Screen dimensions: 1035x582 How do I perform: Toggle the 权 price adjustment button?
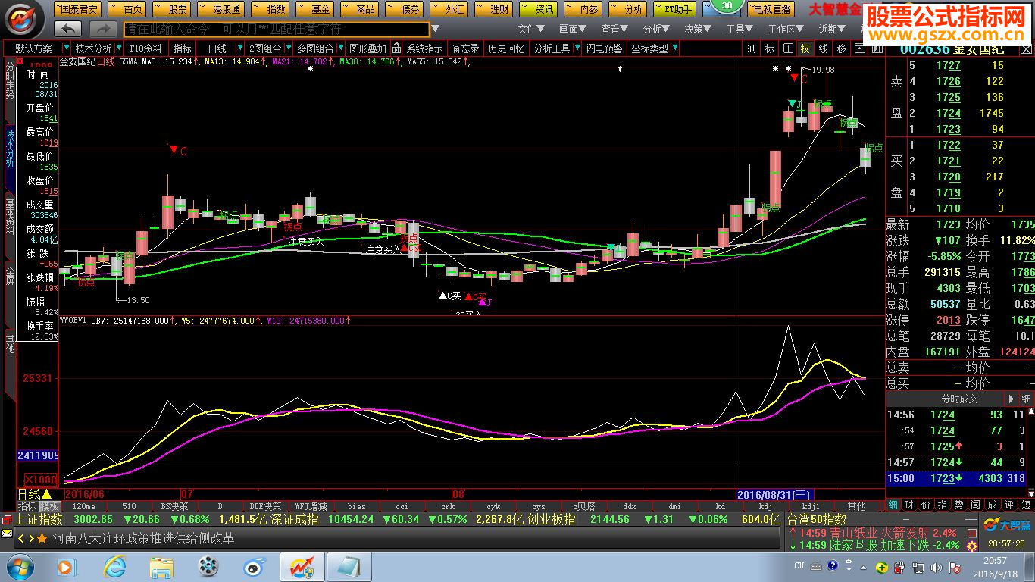[x=805, y=48]
